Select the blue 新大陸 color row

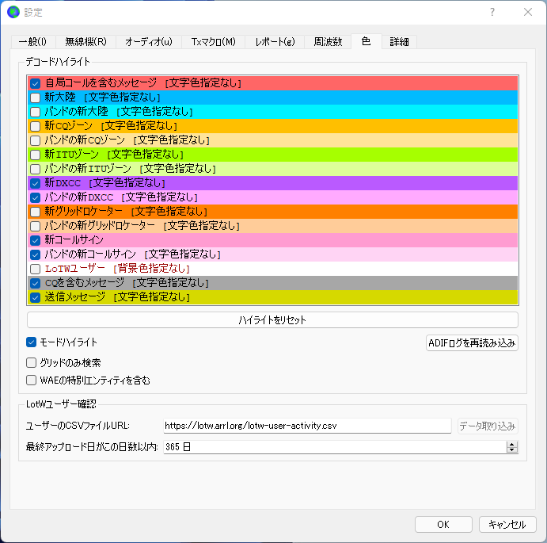pyautogui.click(x=273, y=98)
